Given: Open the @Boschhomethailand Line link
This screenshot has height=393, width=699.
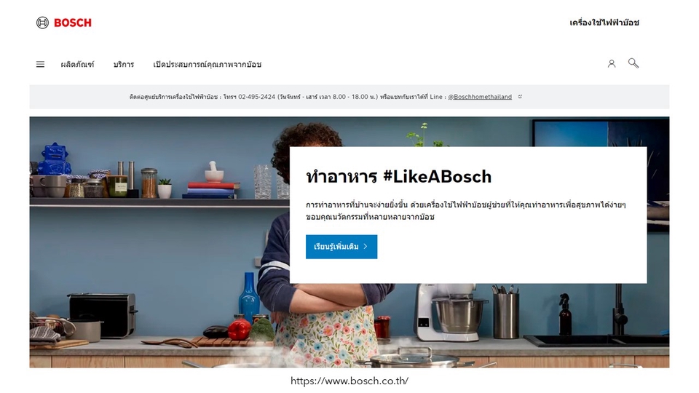Looking at the screenshot, I should [480, 97].
